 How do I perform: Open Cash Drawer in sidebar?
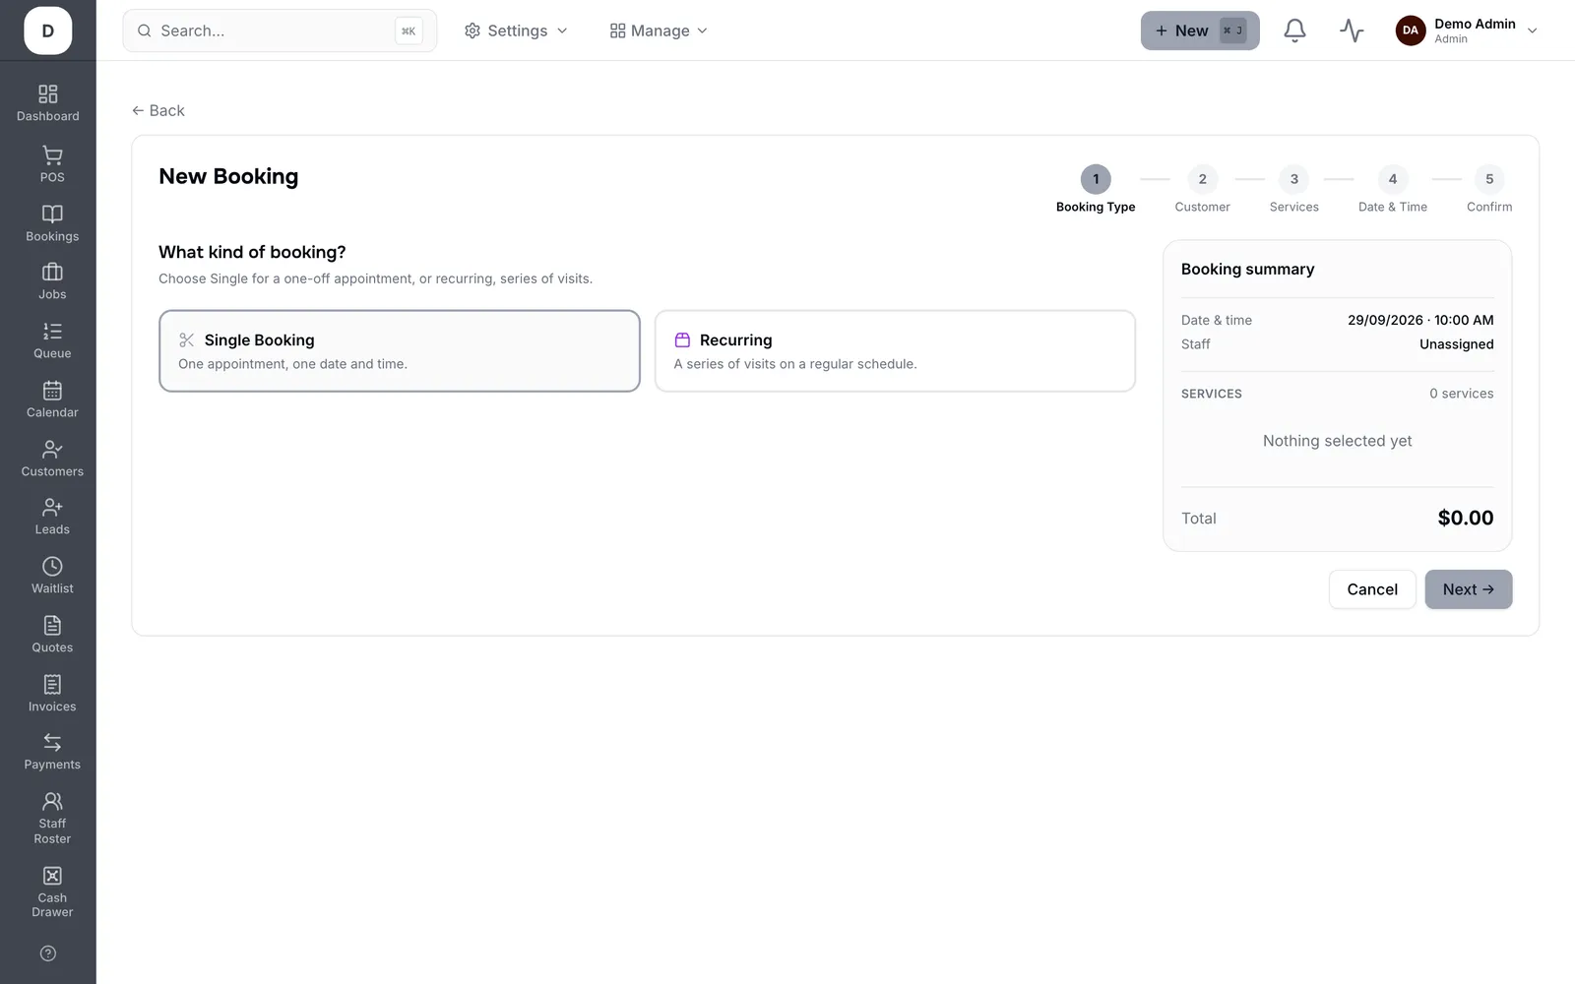pyautogui.click(x=52, y=892)
